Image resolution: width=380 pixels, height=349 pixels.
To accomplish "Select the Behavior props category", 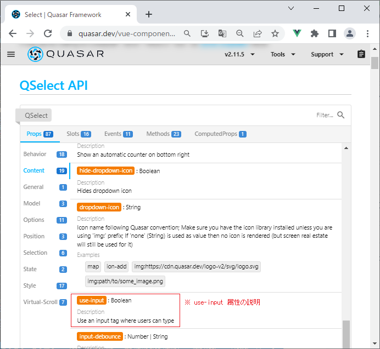I will point(45,155).
